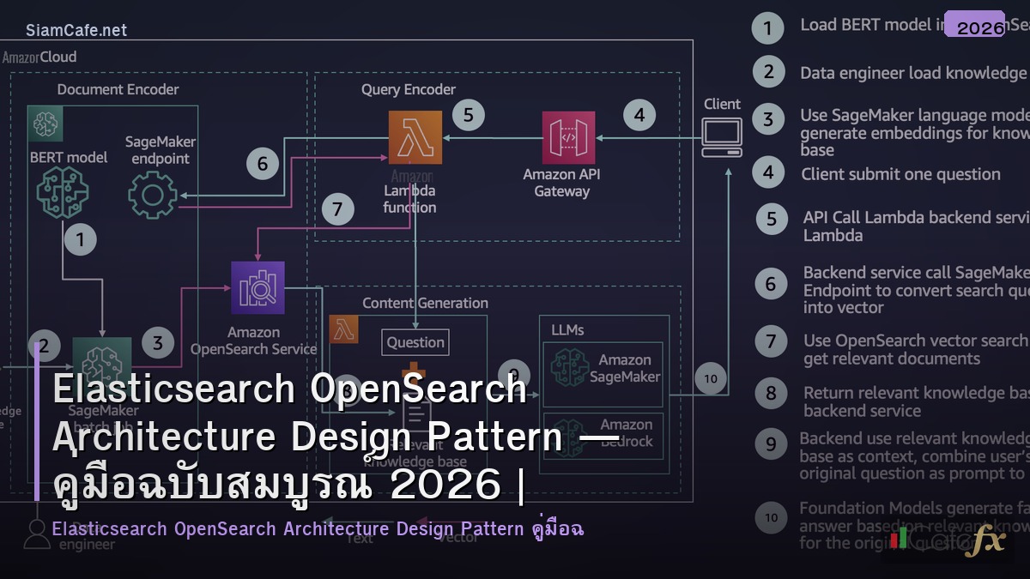Click the Question box in Content Generation

[415, 341]
